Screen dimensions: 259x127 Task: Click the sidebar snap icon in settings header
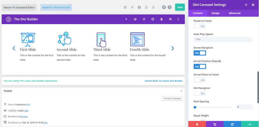(253, 5)
